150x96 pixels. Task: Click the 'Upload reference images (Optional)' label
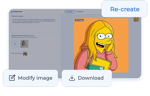pyautogui.click(x=23, y=36)
